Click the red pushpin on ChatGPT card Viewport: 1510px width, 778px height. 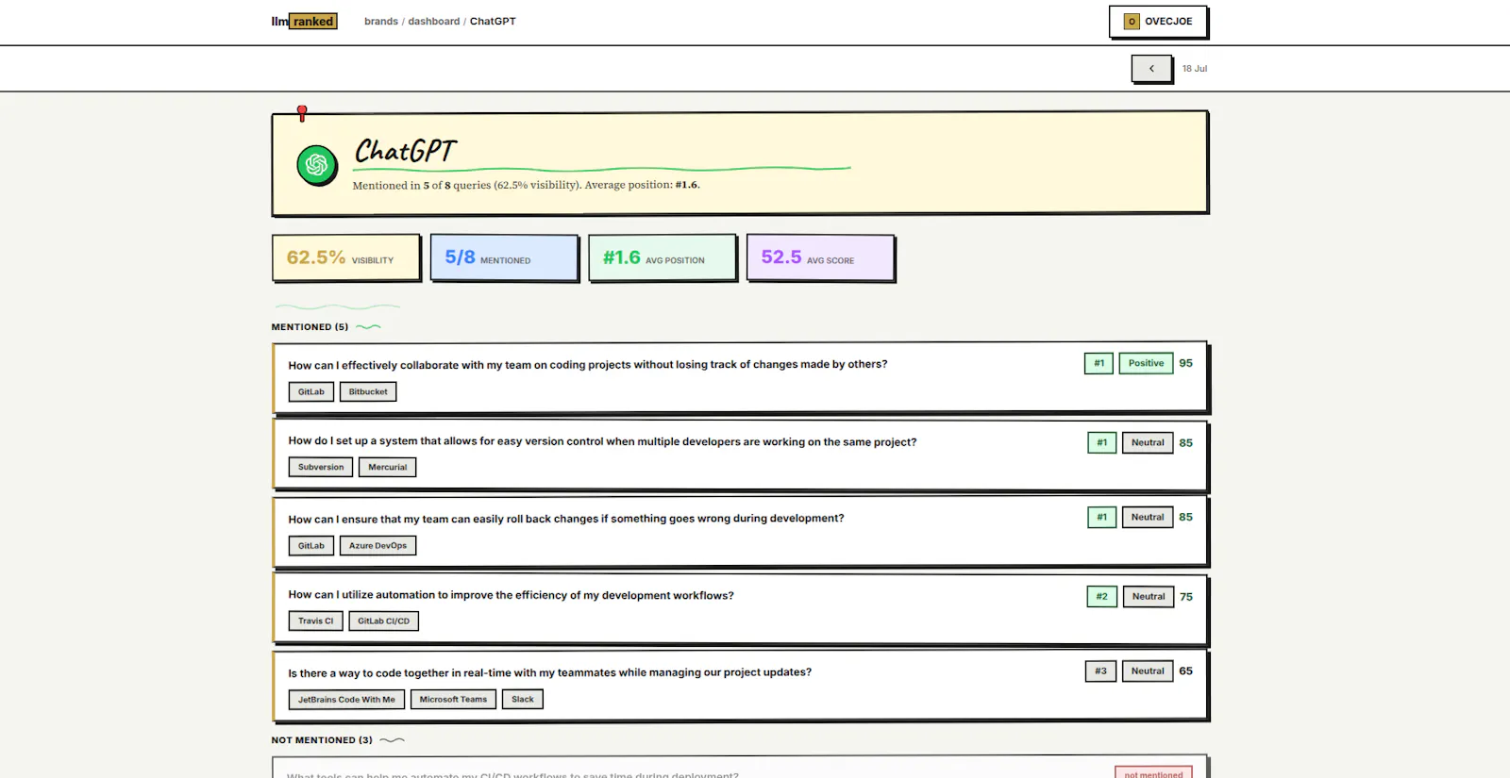coord(302,113)
